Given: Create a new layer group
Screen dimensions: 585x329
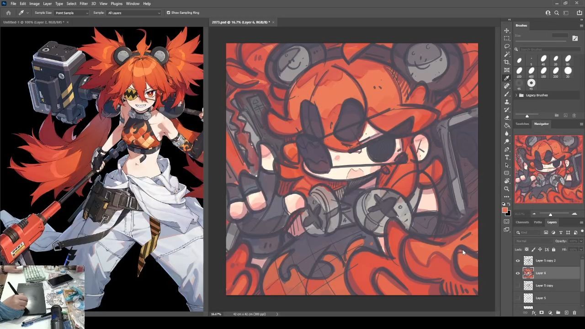Looking at the screenshot, I should coord(558,313).
